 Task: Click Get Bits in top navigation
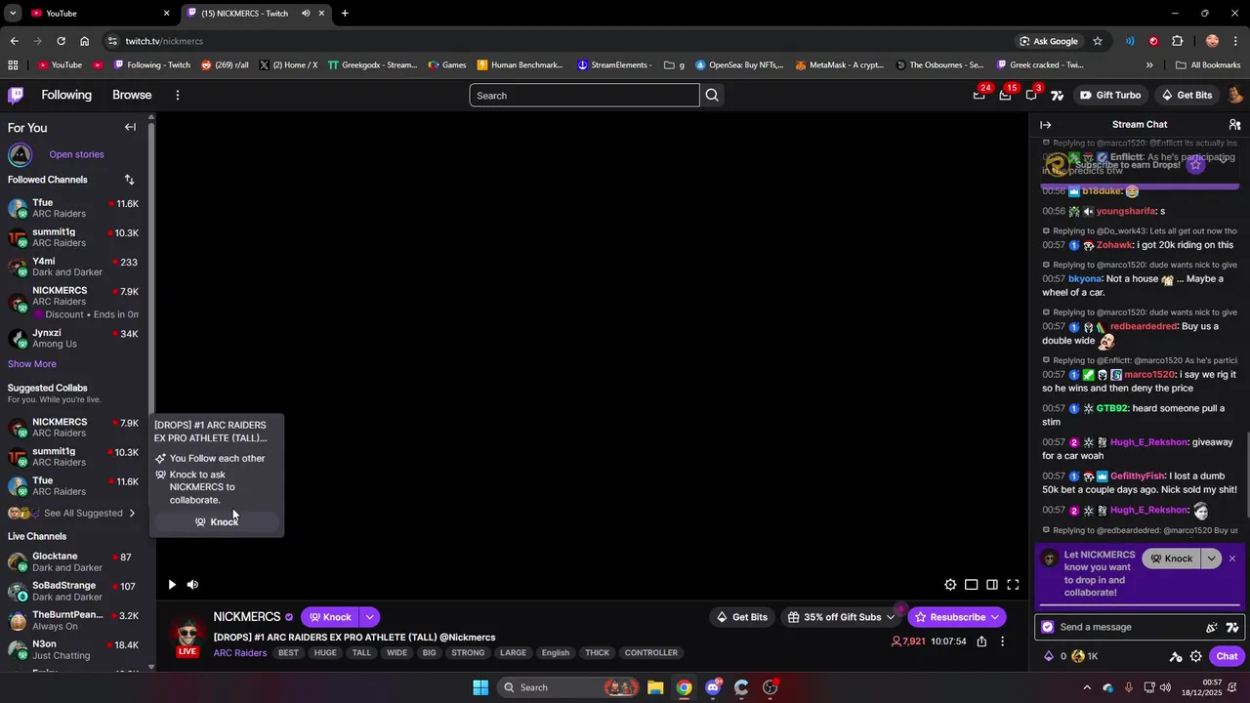click(1187, 95)
